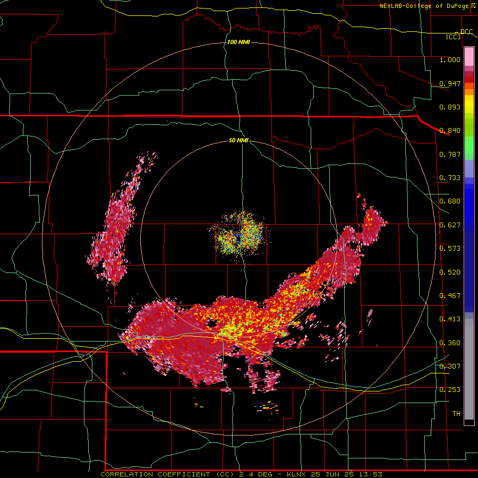Select the 0.680 legend value
This screenshot has width=478, height=478.
(450, 201)
